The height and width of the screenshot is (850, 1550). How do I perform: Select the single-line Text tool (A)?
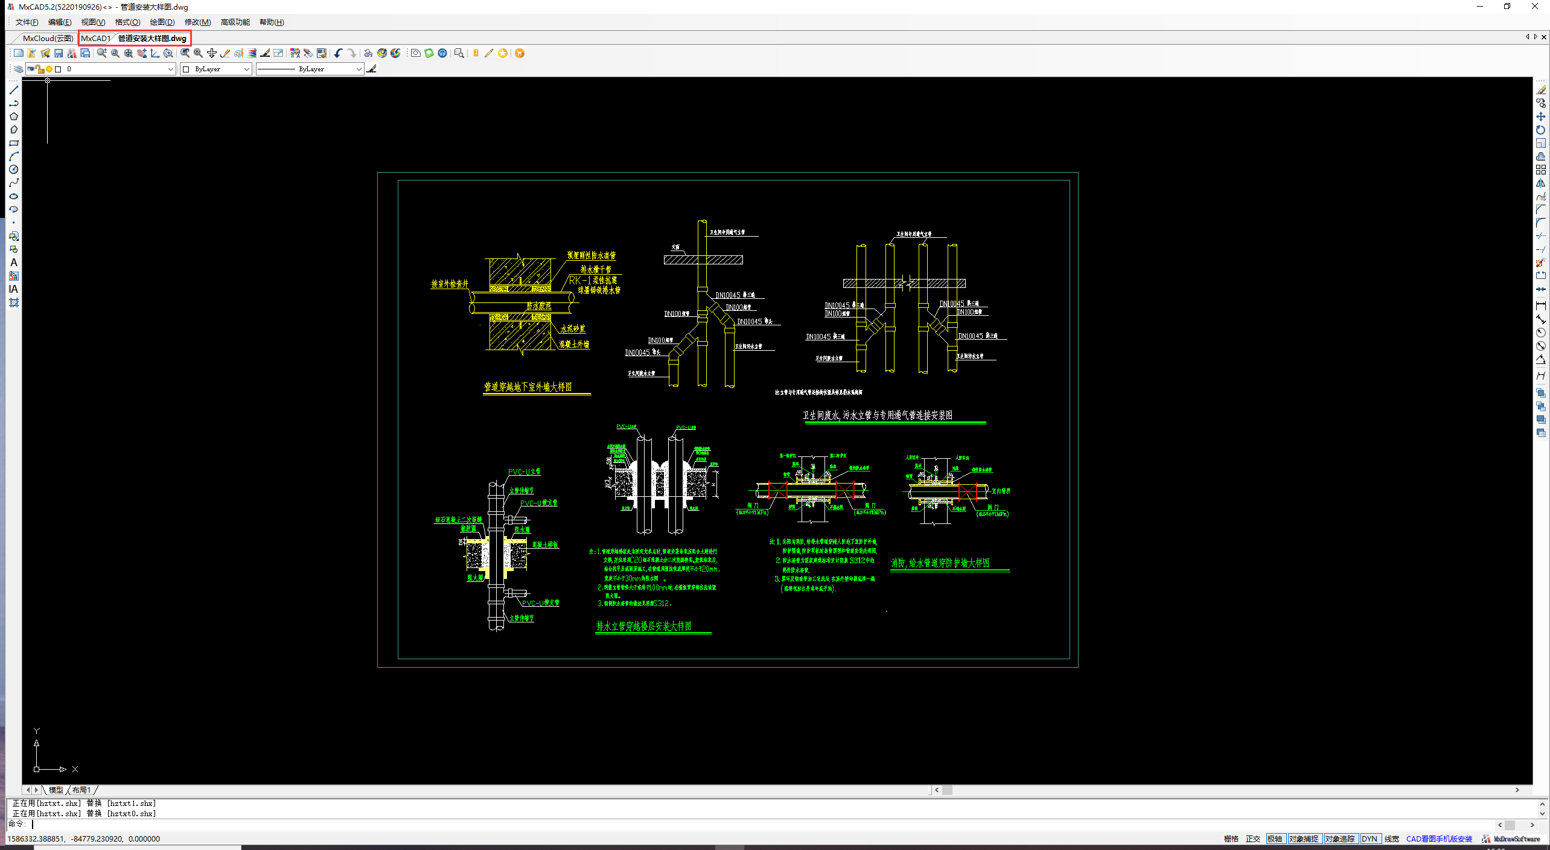click(14, 263)
